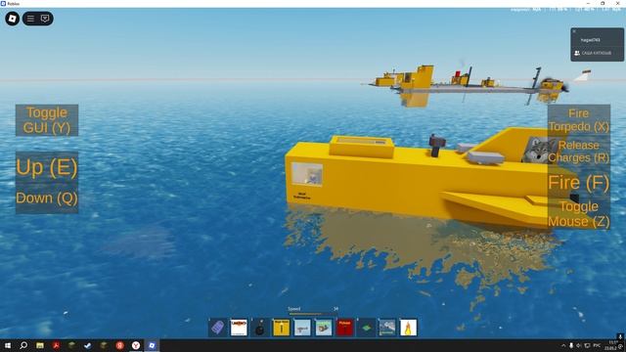Screen dimensions: 626x352
Task: Open the Steam icon in taskbar
Action: [88, 345]
